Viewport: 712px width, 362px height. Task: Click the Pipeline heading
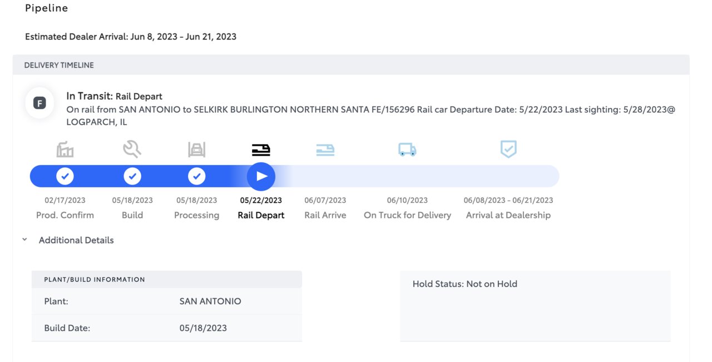click(x=47, y=8)
